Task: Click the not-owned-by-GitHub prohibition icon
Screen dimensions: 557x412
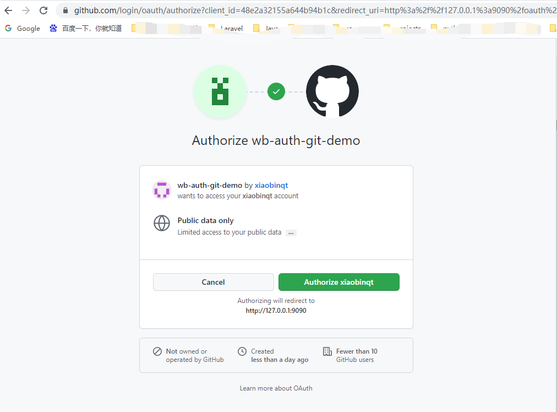Action: 157,351
